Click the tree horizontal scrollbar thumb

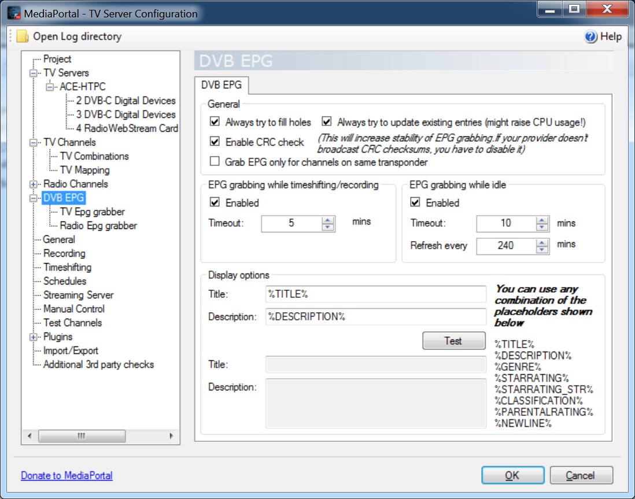click(82, 436)
